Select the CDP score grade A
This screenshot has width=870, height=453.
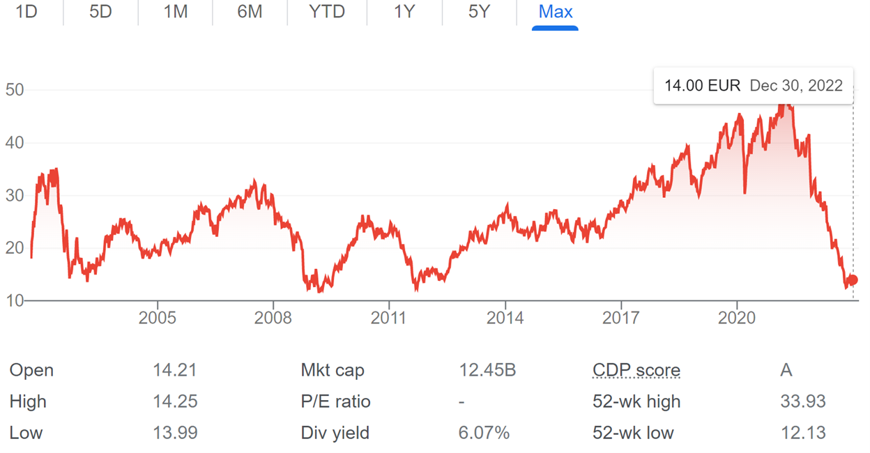click(x=787, y=370)
